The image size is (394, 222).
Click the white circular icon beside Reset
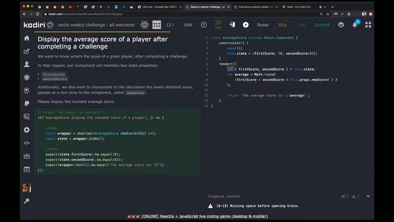[x=246, y=25]
